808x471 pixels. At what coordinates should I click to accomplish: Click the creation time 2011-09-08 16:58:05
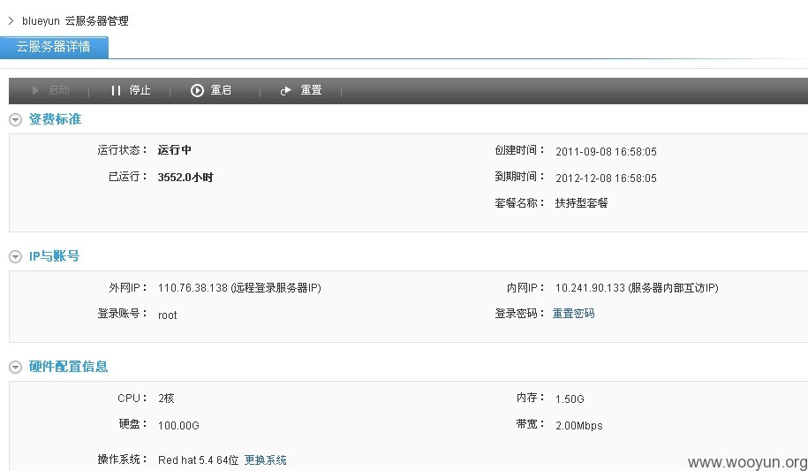[x=606, y=152]
